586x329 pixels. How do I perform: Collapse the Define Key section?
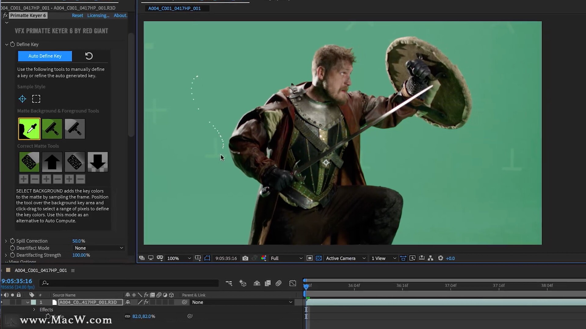6,44
